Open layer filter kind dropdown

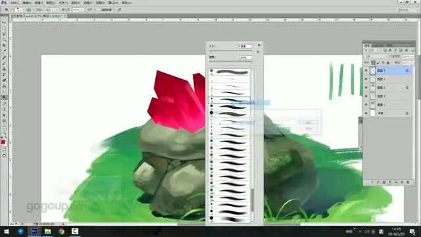pos(372,51)
